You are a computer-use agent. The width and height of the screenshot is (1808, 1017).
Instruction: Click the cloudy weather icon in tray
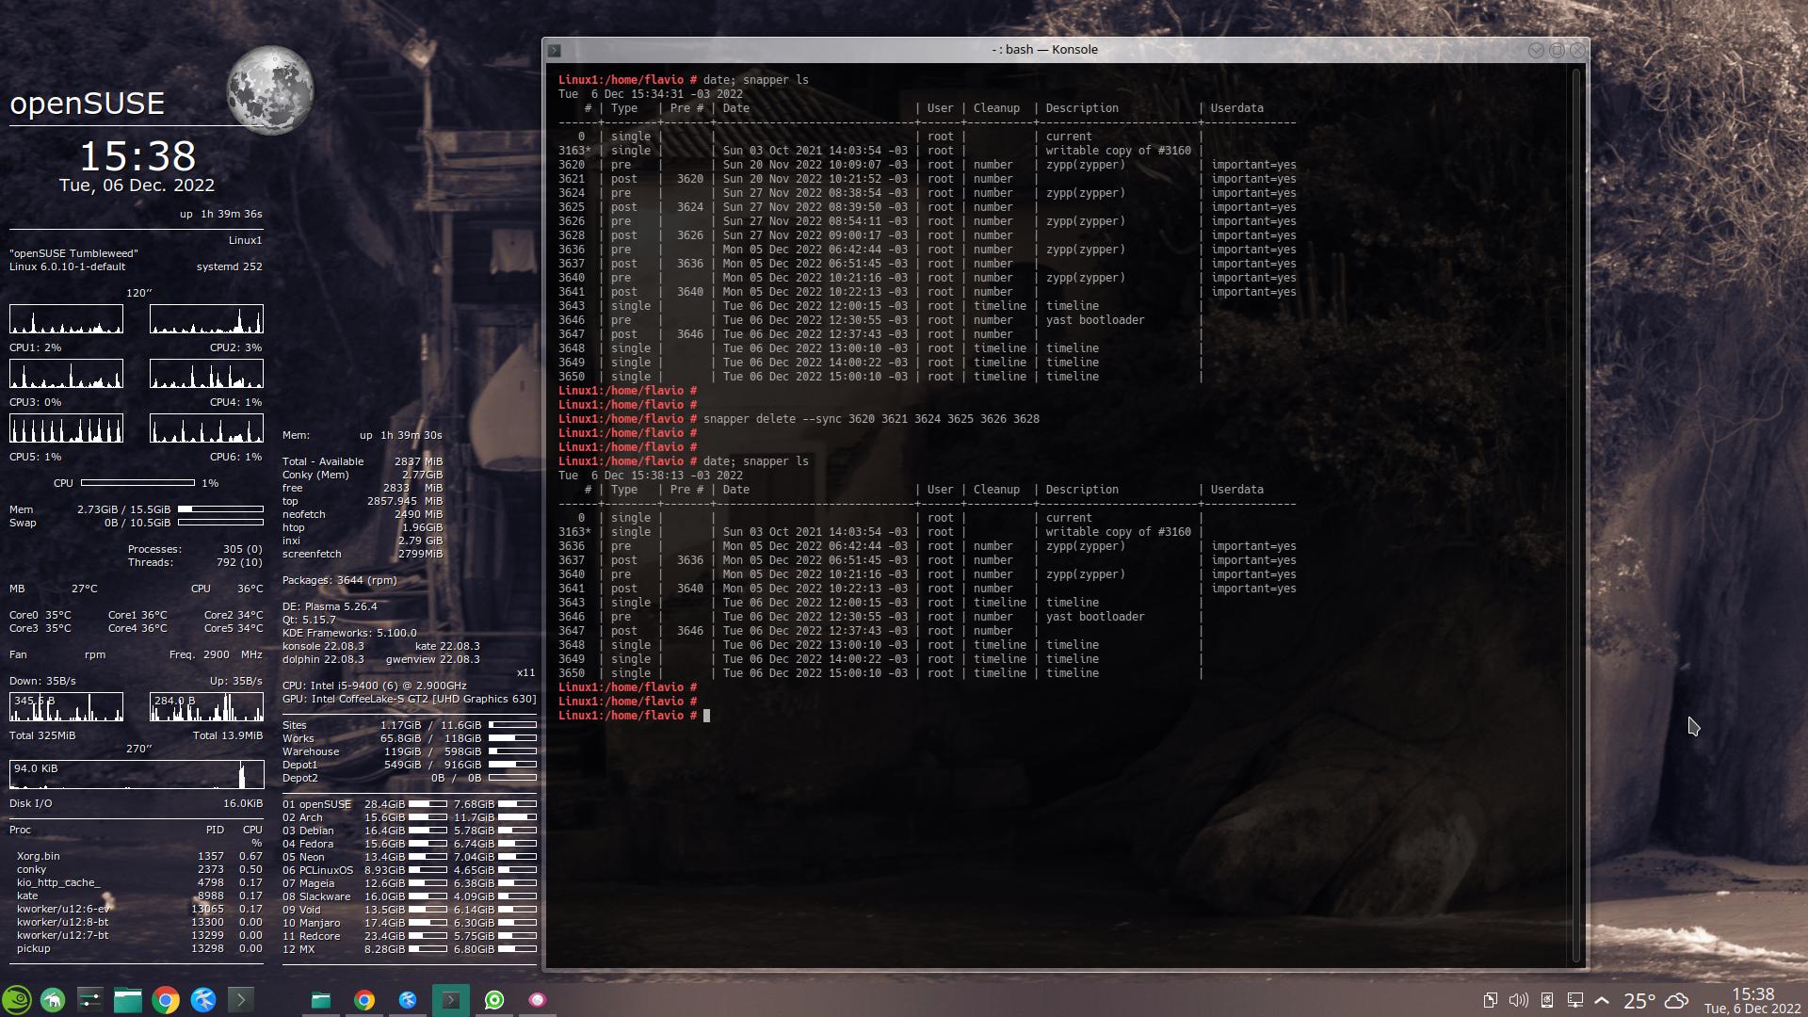point(1677,1000)
